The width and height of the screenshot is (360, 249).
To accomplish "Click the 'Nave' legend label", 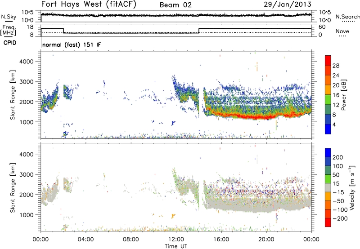I will (x=342, y=31).
